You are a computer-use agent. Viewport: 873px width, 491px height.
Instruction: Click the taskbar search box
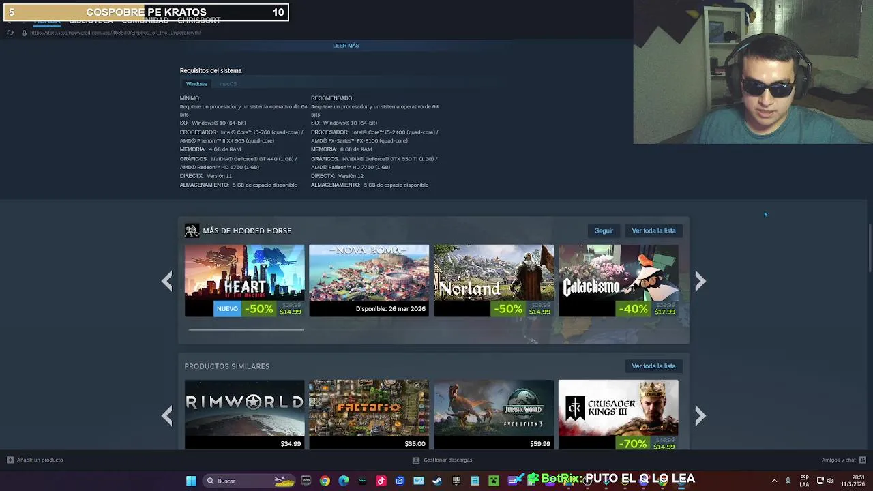click(x=250, y=481)
